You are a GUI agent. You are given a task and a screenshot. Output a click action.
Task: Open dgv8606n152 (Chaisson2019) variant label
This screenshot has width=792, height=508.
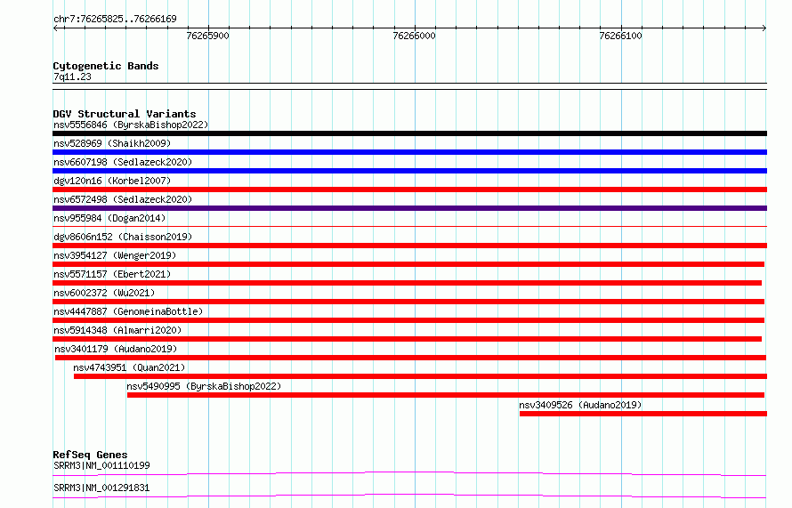point(123,237)
